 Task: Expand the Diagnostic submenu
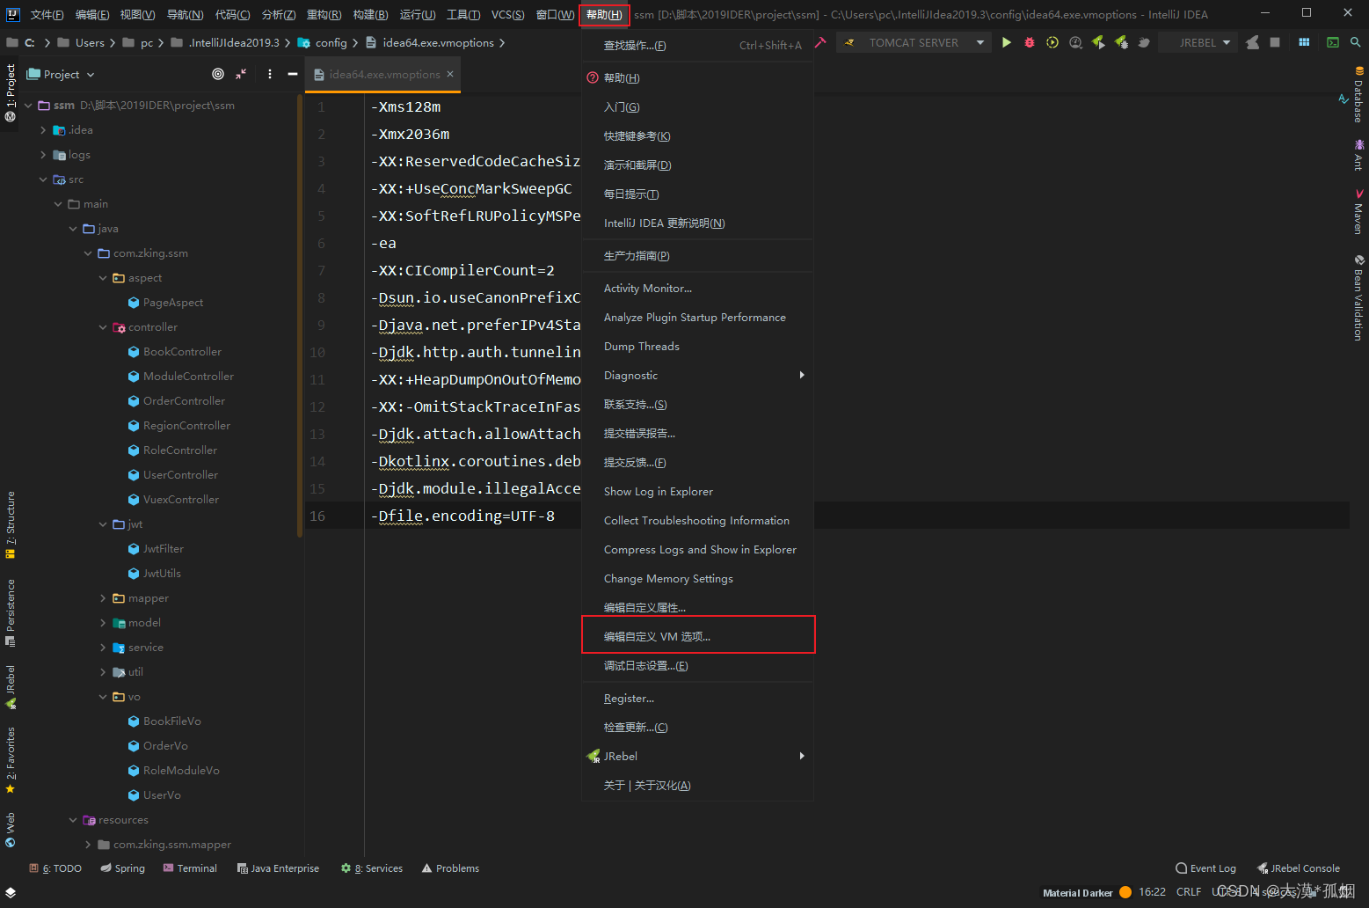(x=697, y=376)
